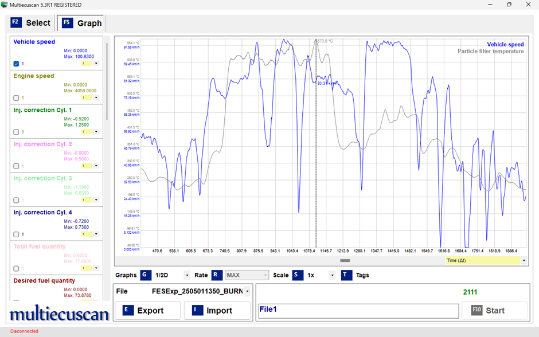Expand the Time (Δt) axis dropdown
Viewport: 539px width, 337px height.
point(524,260)
